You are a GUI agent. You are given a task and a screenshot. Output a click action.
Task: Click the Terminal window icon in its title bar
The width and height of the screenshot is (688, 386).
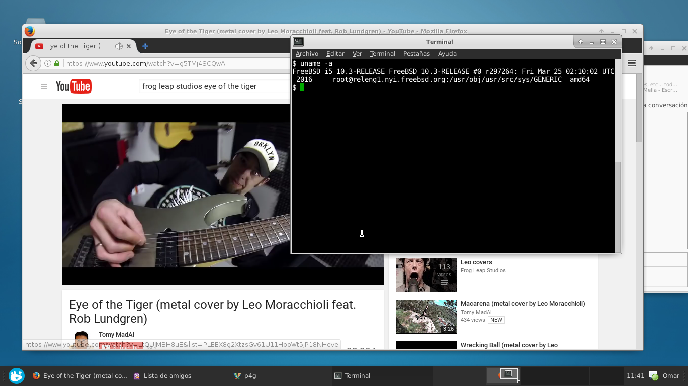tap(298, 42)
